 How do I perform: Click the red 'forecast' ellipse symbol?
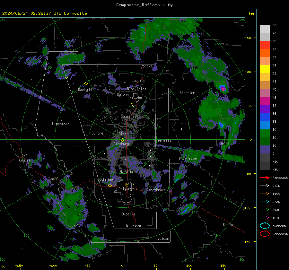click(265, 234)
